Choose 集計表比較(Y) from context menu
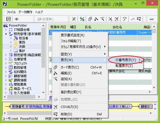This screenshot has width=160, height=123. 80,92
